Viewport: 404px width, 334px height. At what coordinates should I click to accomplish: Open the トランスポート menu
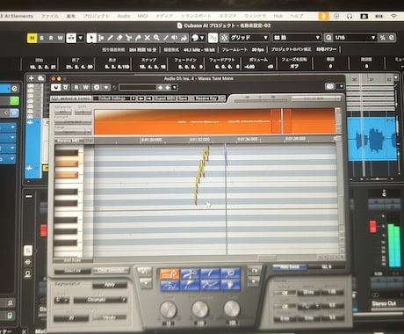click(196, 16)
